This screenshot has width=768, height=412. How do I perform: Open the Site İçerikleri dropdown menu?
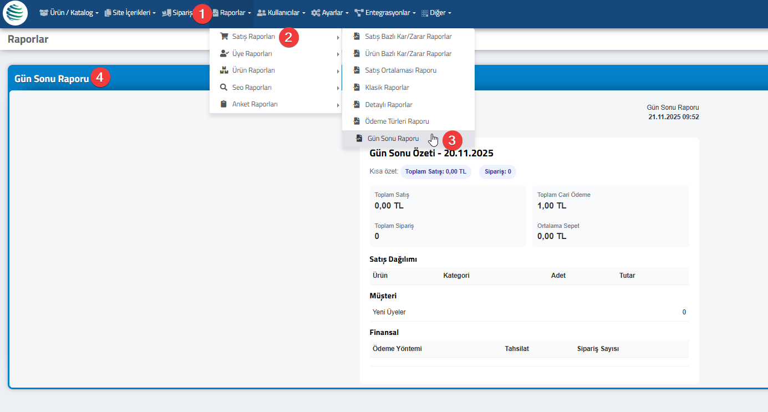130,13
